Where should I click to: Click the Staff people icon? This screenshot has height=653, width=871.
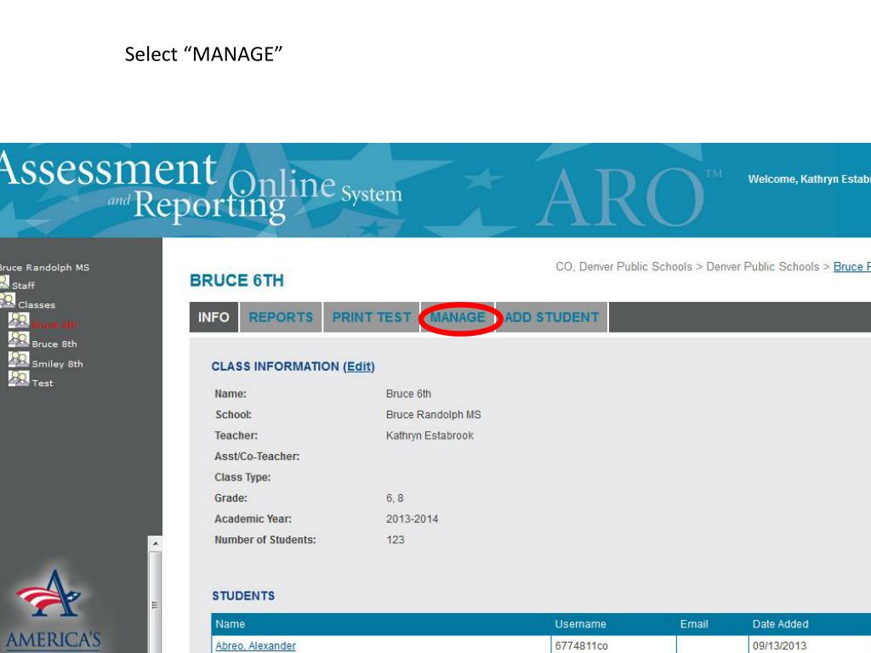pyautogui.click(x=4, y=282)
